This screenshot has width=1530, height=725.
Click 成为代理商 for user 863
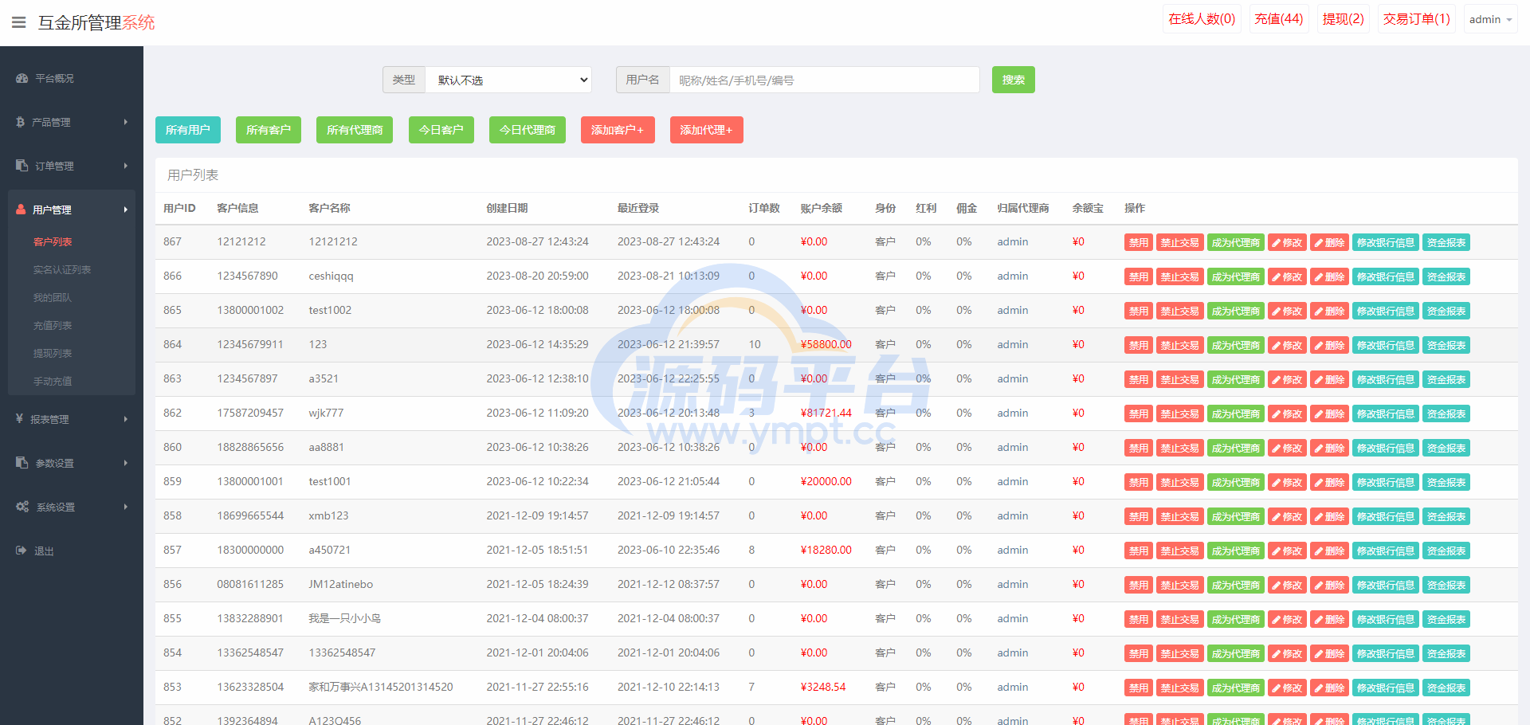tap(1236, 380)
